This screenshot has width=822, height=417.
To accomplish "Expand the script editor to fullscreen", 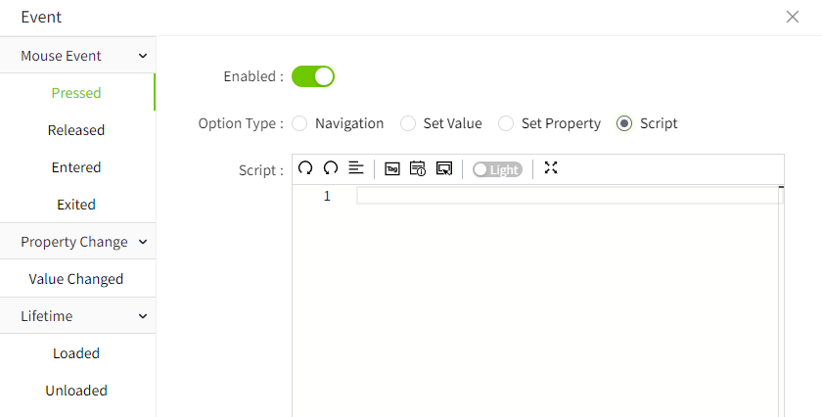I will coord(551,168).
